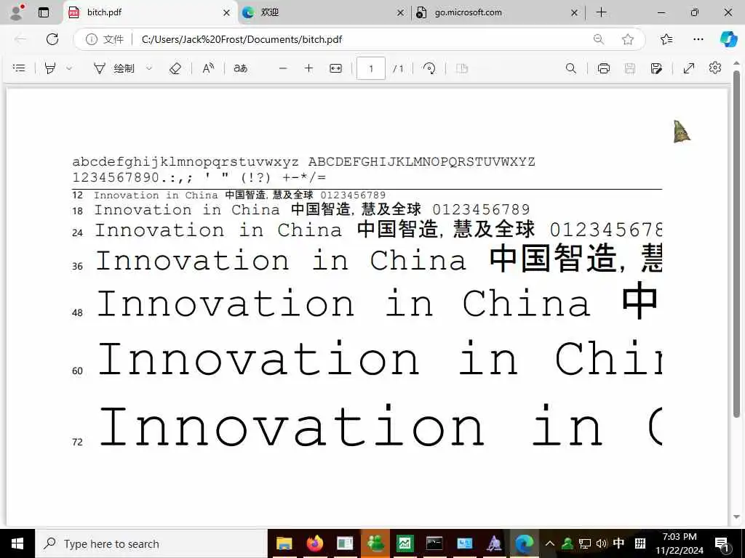Open the clock showing 7:03 PM
The image size is (745, 558).
click(x=680, y=543)
